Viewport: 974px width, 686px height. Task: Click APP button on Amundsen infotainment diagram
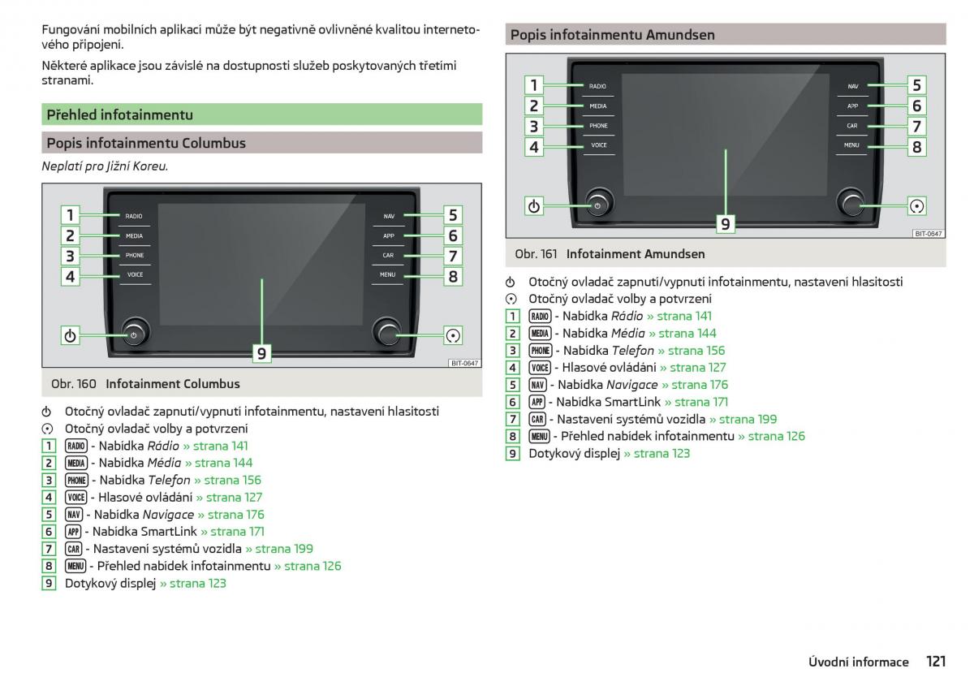click(x=852, y=106)
